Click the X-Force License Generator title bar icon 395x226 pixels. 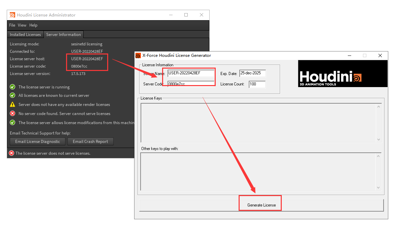[x=138, y=55]
